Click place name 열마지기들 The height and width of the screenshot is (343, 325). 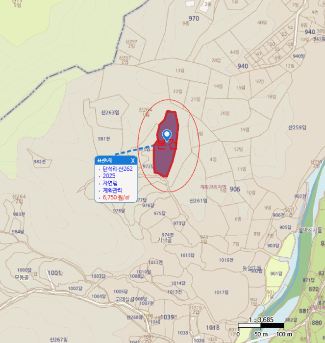[x=311, y=230]
